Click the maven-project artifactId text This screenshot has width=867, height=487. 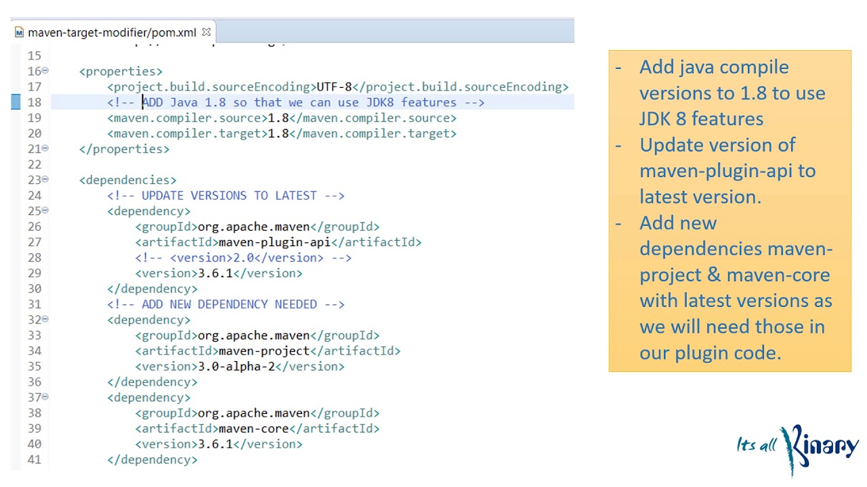[x=264, y=351]
